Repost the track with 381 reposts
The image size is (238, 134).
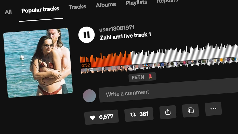tap(139, 114)
